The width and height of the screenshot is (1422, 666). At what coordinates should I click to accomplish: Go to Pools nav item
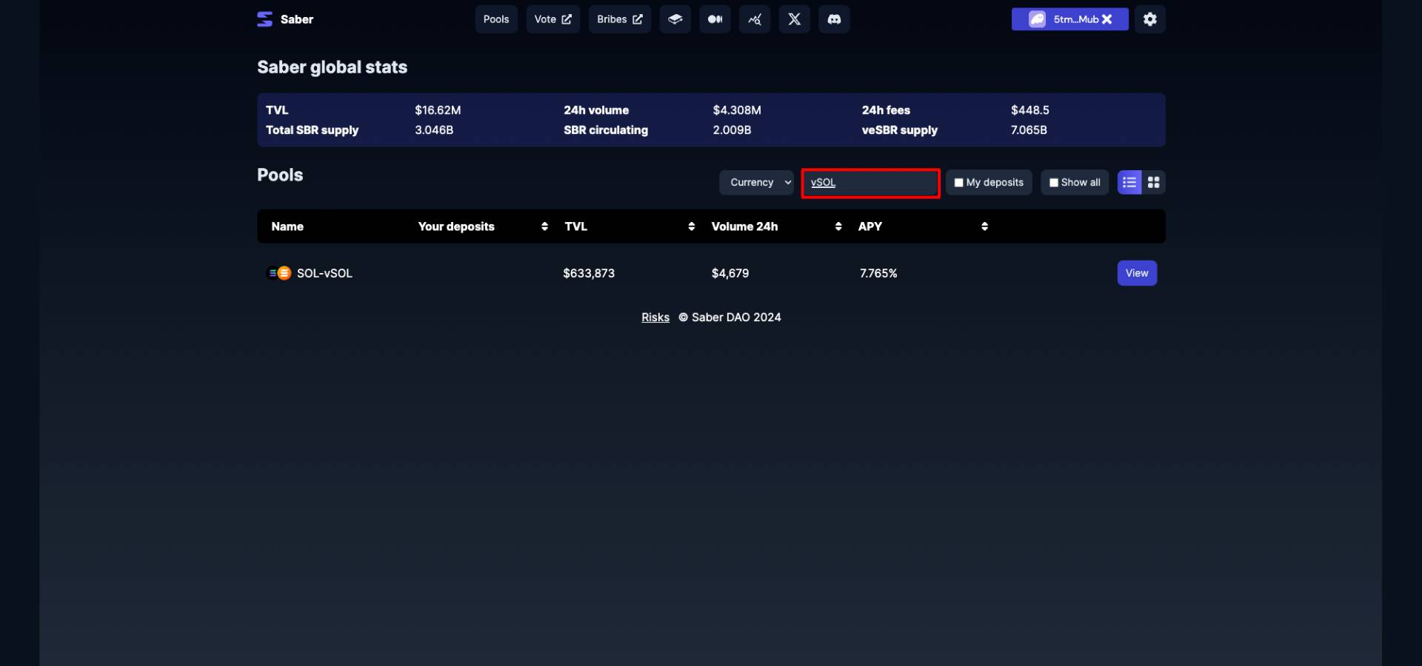(496, 19)
